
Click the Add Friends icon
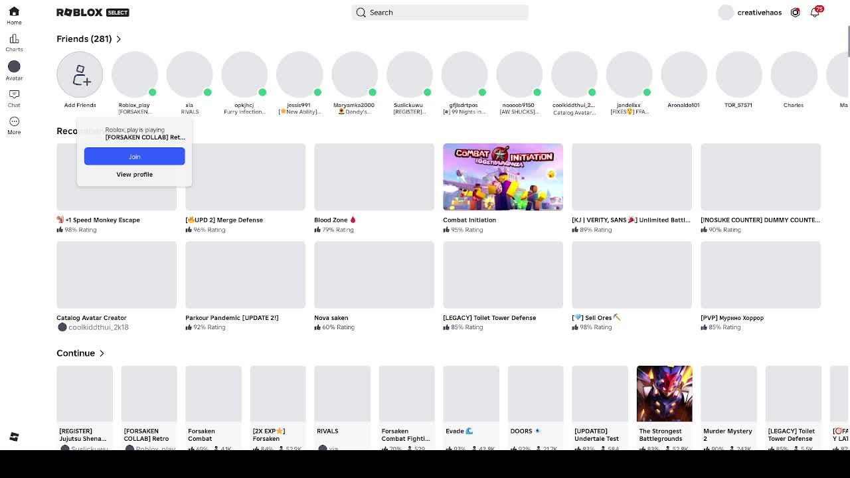[80, 74]
